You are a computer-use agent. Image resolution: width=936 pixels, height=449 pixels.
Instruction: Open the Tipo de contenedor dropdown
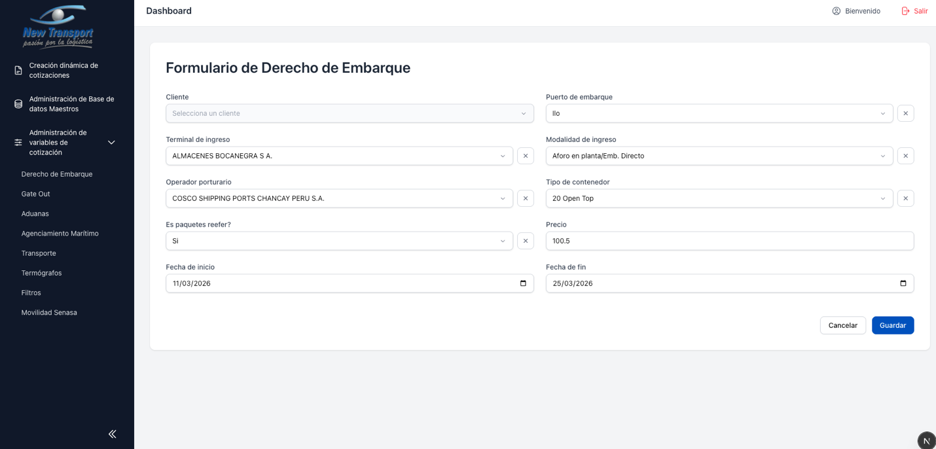click(x=719, y=198)
